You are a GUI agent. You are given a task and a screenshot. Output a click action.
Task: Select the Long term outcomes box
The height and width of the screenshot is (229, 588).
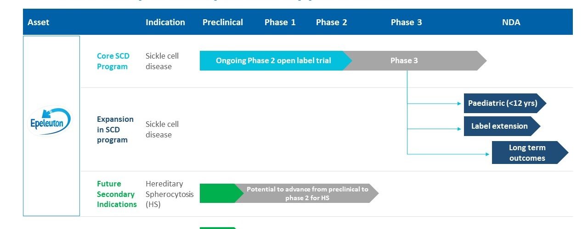[527, 153]
